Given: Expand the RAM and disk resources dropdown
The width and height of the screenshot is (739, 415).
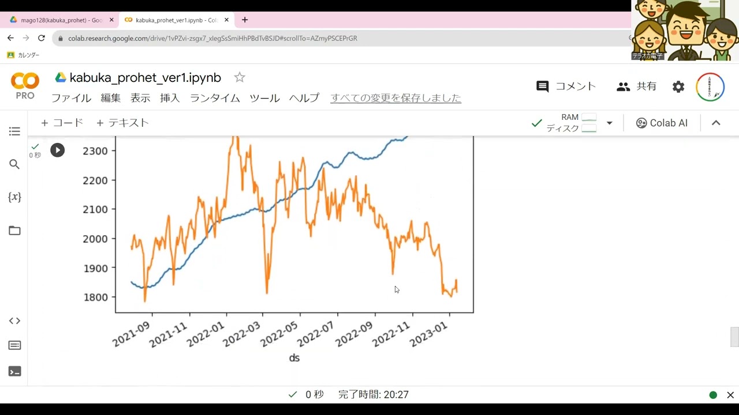Looking at the screenshot, I should click(609, 123).
